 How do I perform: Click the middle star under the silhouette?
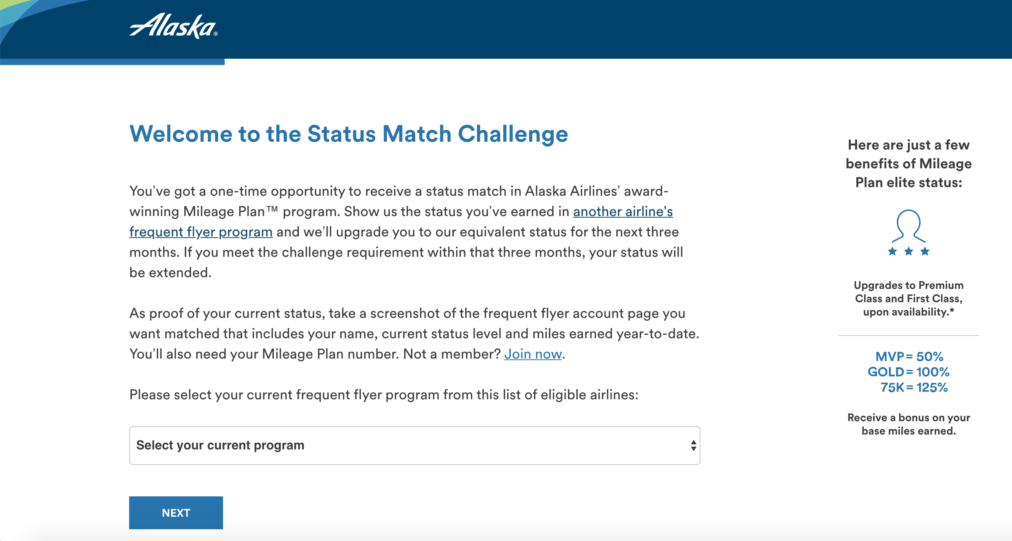tap(908, 251)
